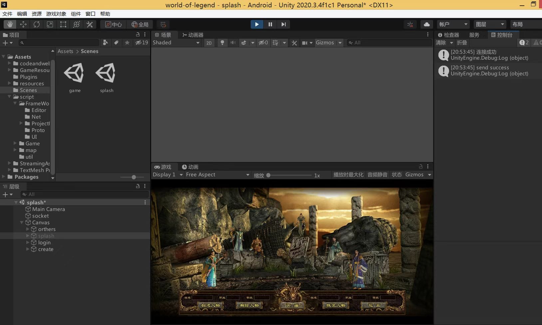
Task: Open the 帮助 menu
Action: [x=105, y=14]
